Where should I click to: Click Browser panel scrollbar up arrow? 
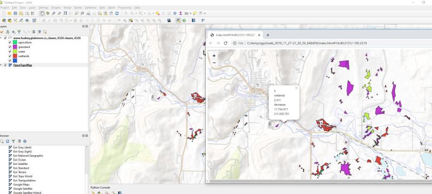click(x=86, y=147)
